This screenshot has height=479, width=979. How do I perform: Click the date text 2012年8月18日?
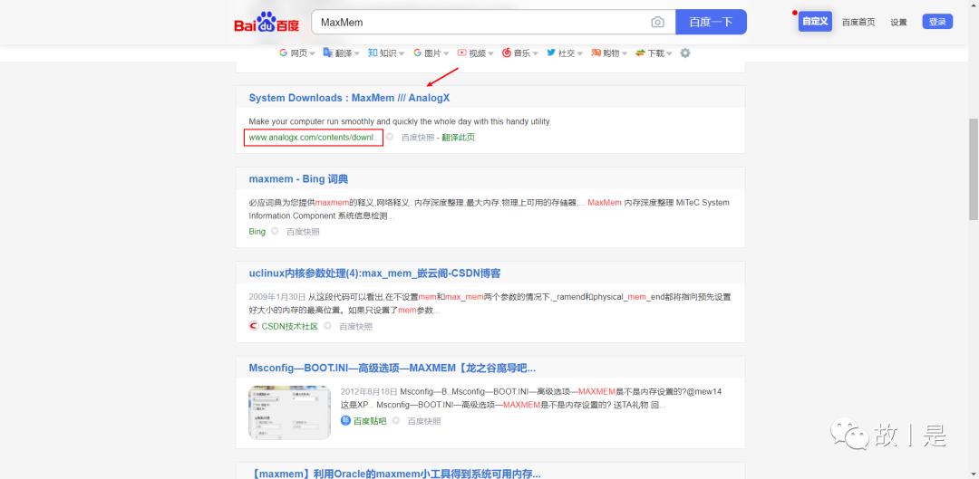369,392
